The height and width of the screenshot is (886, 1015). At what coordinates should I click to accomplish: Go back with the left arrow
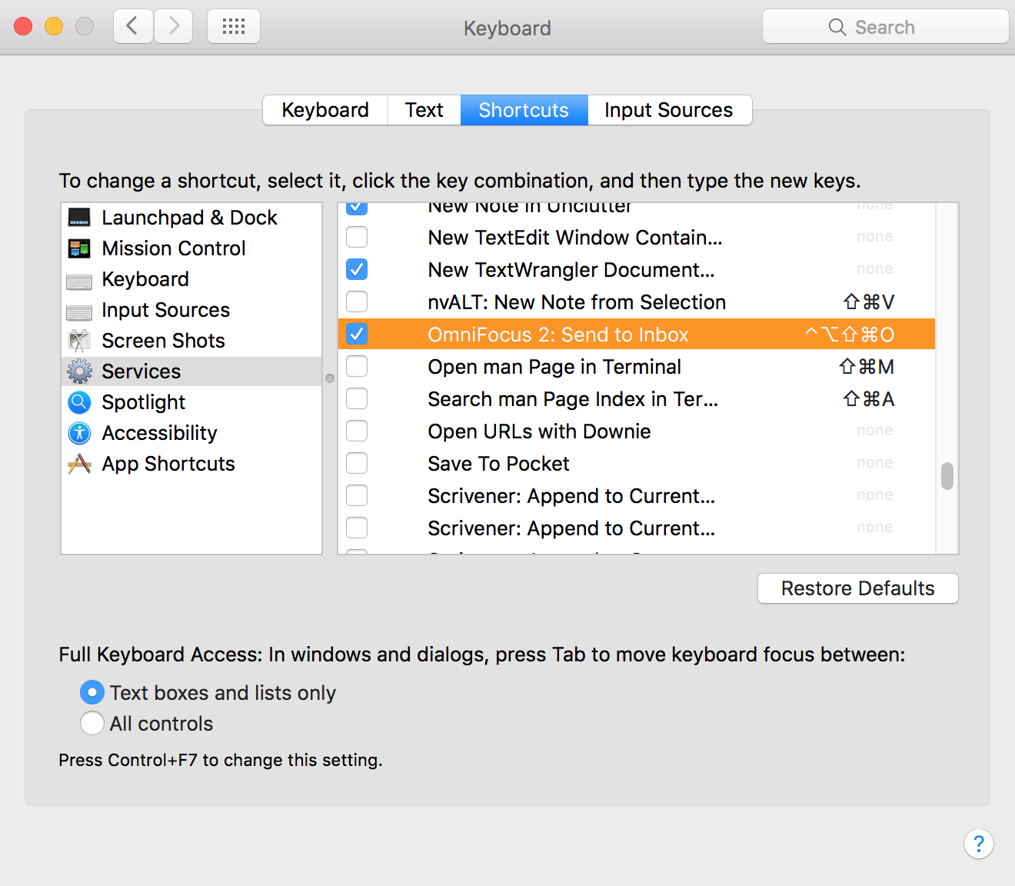[x=133, y=27]
